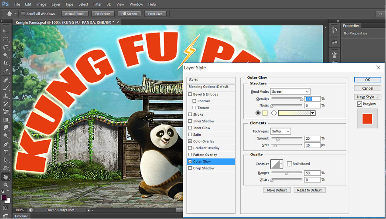This screenshot has height=219, width=386.
Task: Open the Contour picker arrow
Action: coord(281,164)
